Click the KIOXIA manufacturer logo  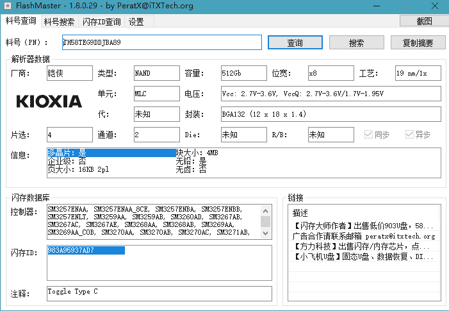click(x=49, y=101)
